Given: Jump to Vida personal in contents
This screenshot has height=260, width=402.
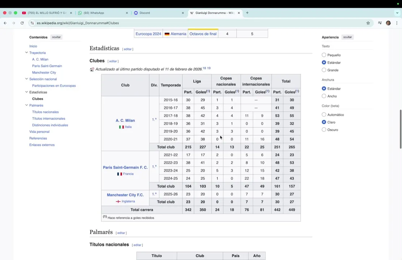Looking at the screenshot, I should [x=39, y=132].
